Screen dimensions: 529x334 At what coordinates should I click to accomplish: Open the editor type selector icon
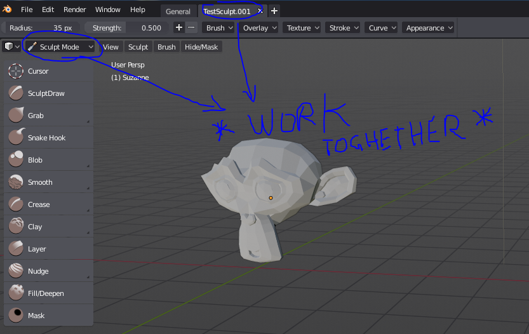click(11, 46)
